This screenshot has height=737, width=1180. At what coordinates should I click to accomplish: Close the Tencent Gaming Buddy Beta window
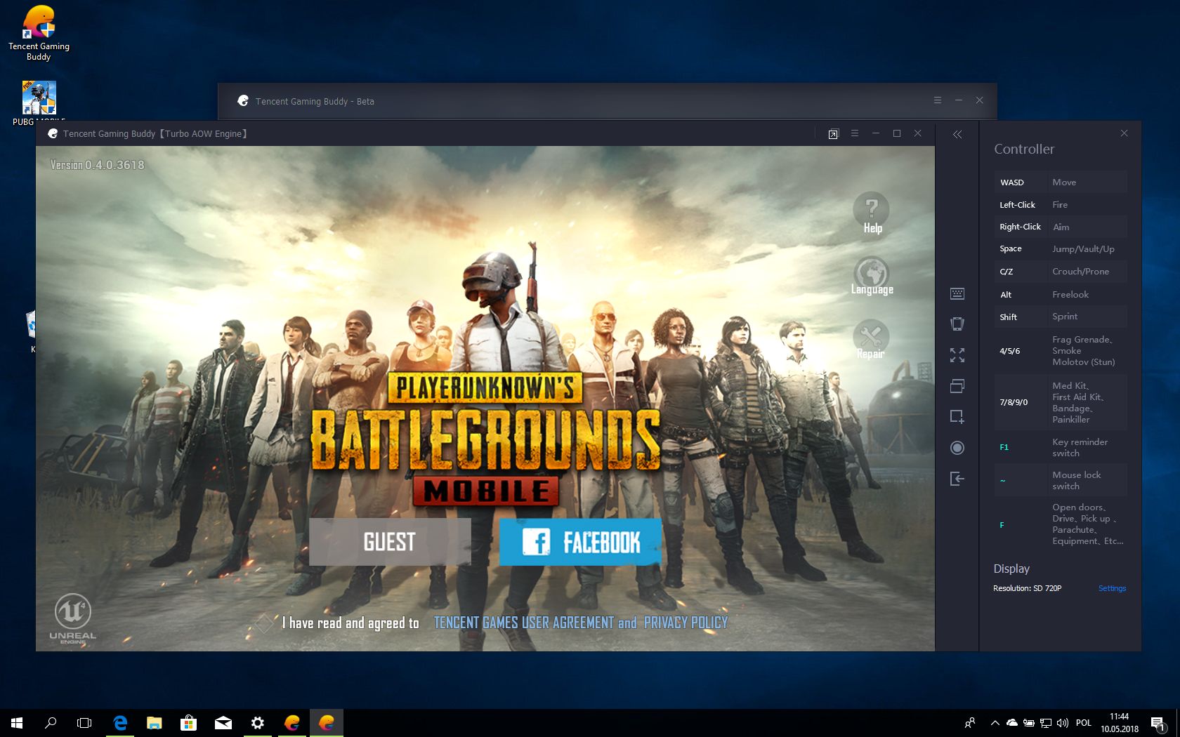coord(979,100)
